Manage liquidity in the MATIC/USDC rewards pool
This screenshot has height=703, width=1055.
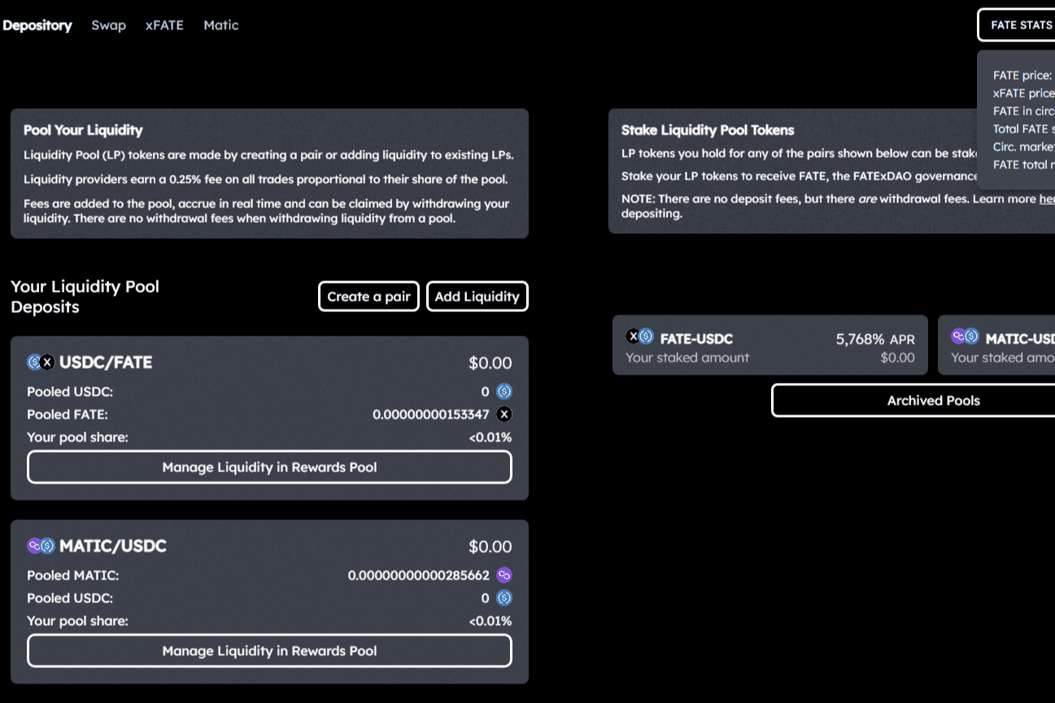coord(269,650)
